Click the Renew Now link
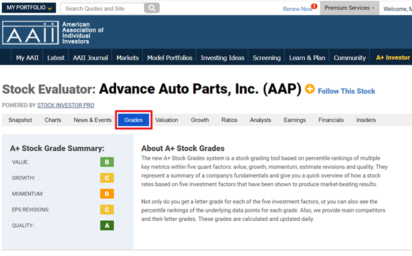The image size is (412, 256). click(298, 9)
